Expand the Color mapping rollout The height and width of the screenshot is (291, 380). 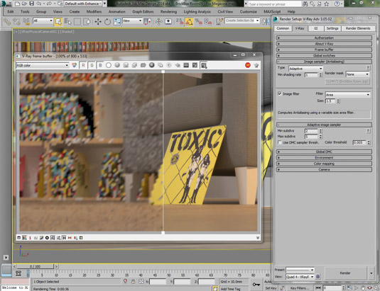[x=324, y=164]
